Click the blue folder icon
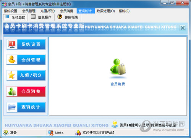Image resolution: width=191 pixels, height=138 pixels. pyautogui.click(x=12, y=107)
